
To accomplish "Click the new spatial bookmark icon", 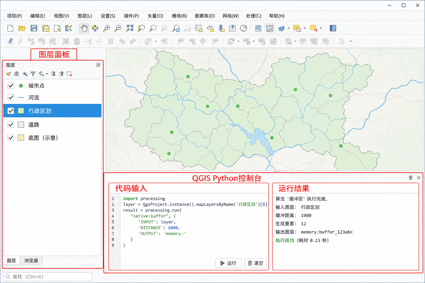I will [x=222, y=28].
